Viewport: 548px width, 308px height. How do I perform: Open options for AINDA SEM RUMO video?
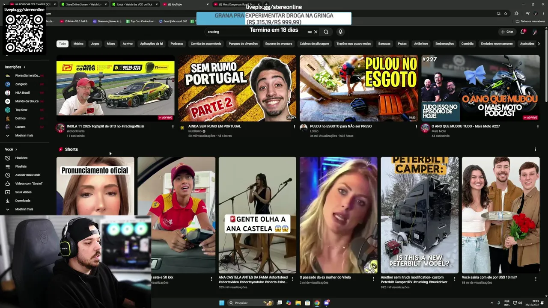click(294, 127)
